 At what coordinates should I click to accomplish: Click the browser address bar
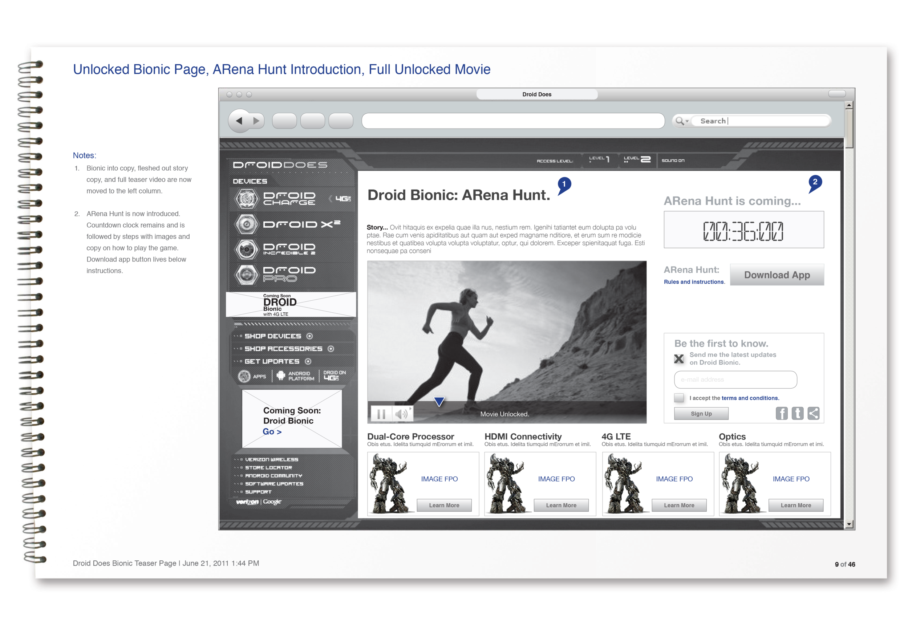tap(513, 121)
